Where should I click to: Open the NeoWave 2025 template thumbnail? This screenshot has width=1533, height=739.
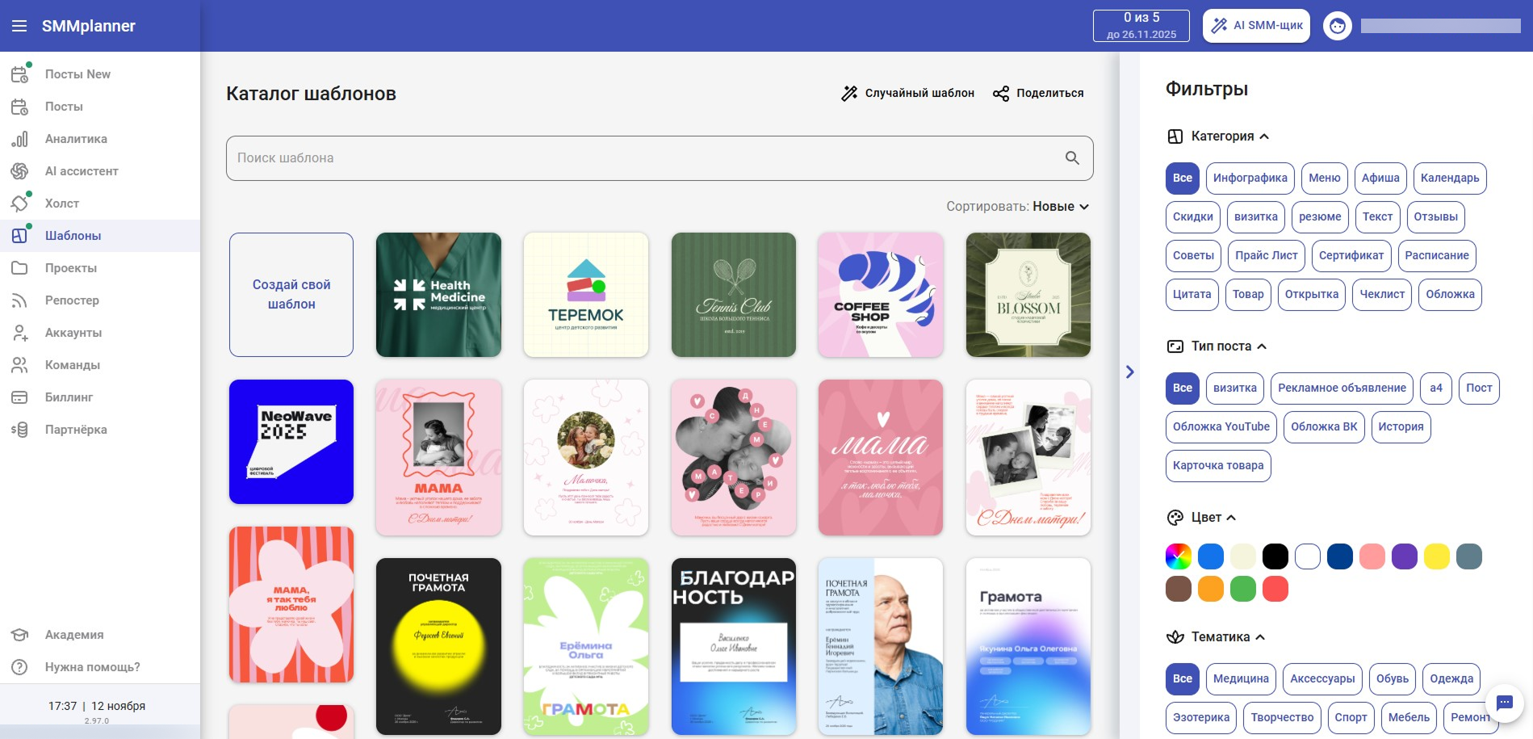tap(291, 442)
